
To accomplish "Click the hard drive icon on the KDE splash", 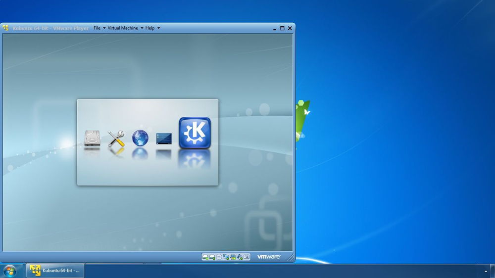I will (92, 139).
